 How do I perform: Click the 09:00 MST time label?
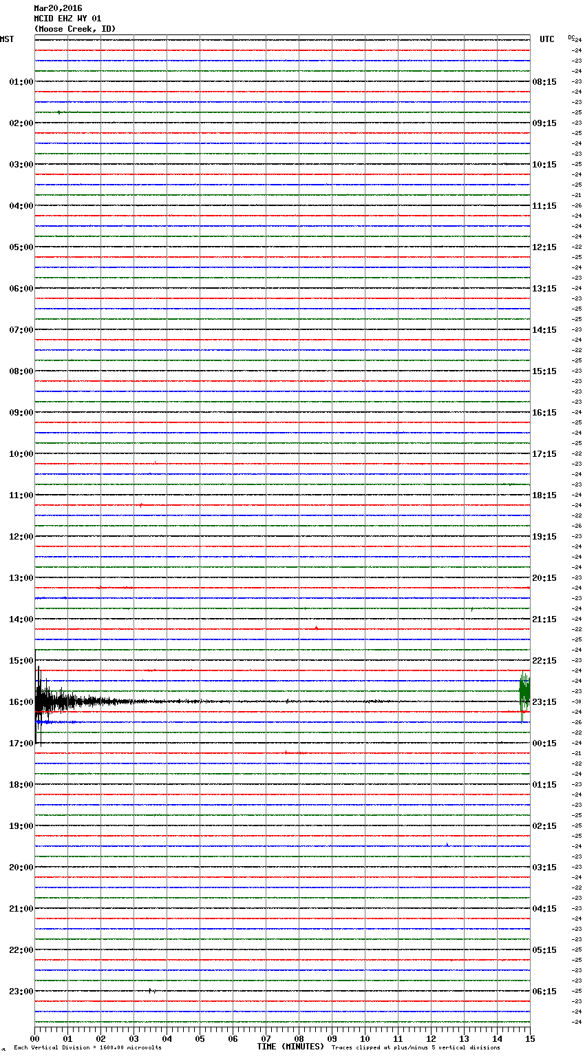coord(21,413)
